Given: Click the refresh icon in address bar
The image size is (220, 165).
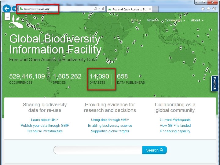Looking at the screenshot, I should point(103,9).
